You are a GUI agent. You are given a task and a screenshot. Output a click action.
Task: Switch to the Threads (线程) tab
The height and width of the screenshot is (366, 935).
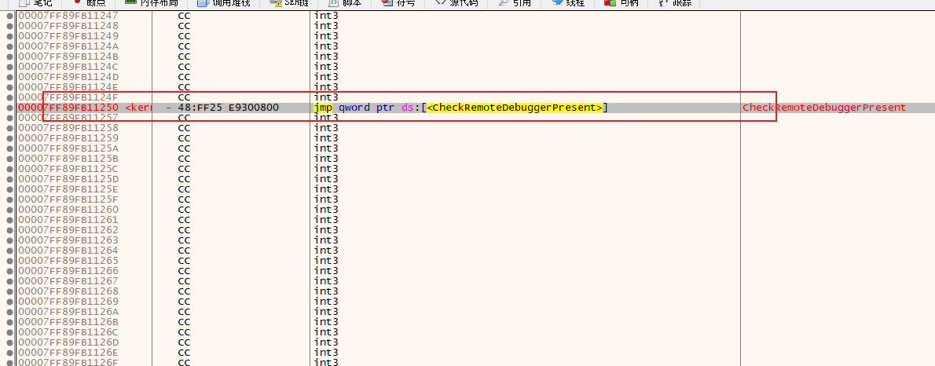573,3
